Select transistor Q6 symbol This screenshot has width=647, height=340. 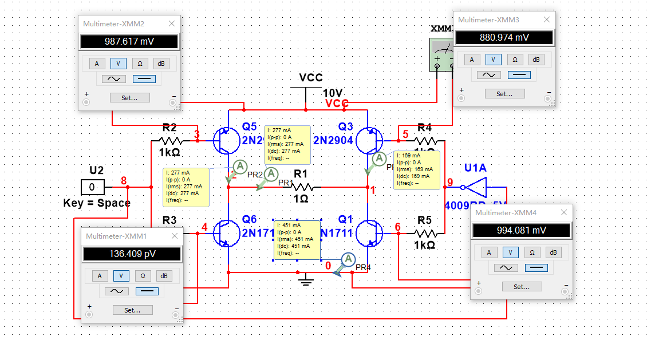(227, 234)
